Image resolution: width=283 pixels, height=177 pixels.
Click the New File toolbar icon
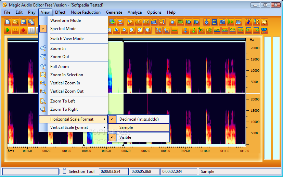point(8,22)
